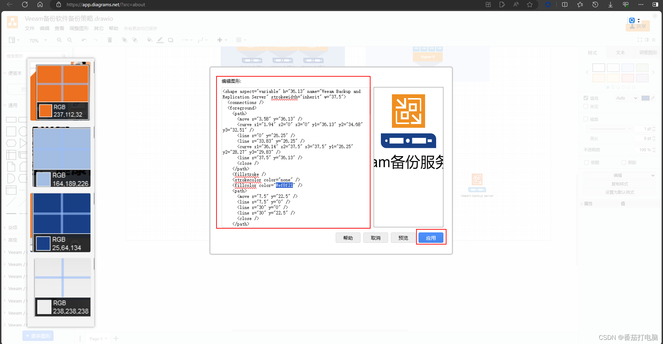Click the 设置为默认样式 button
663x344 pixels.
(619, 192)
